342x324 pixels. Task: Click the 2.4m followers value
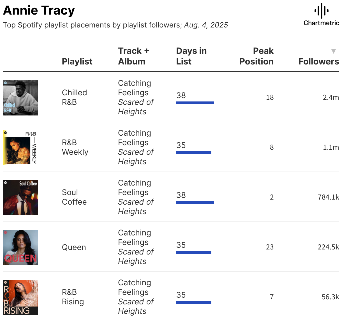(331, 97)
